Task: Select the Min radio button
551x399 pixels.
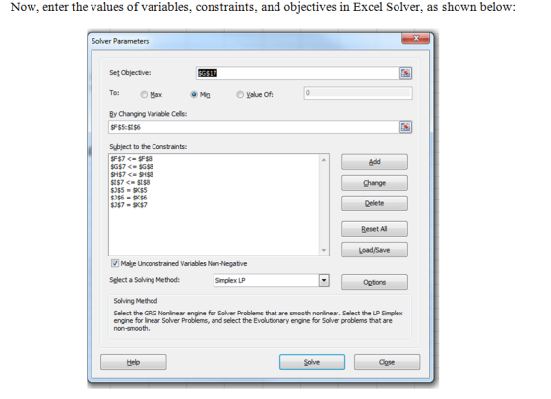Action: (x=194, y=94)
